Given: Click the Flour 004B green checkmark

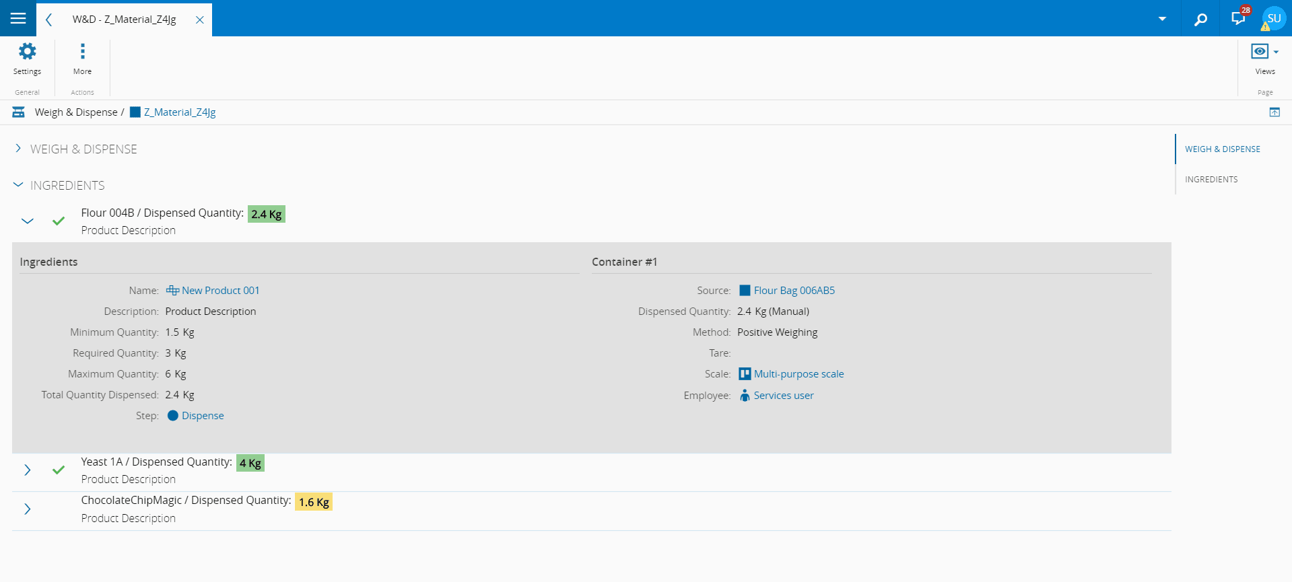Looking at the screenshot, I should (x=59, y=221).
